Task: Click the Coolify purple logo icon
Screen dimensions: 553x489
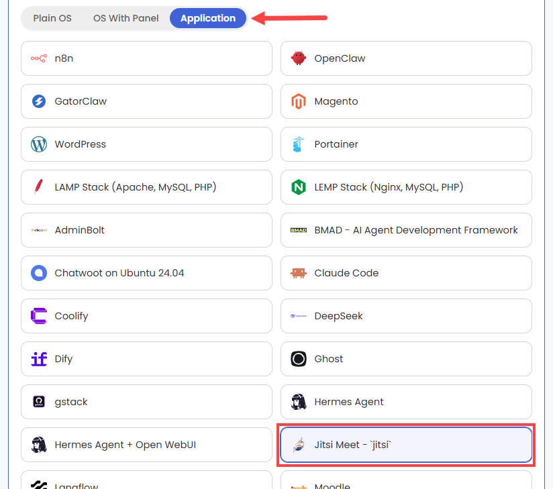Action: [x=39, y=316]
